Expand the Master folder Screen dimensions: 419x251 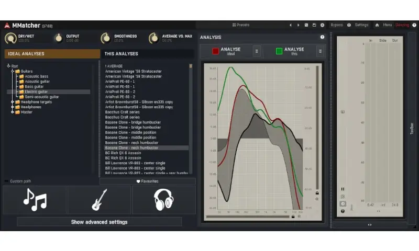(x=13, y=112)
